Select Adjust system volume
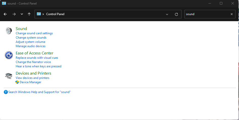Image resolution: width=239 pixels, height=120 pixels. (31, 42)
